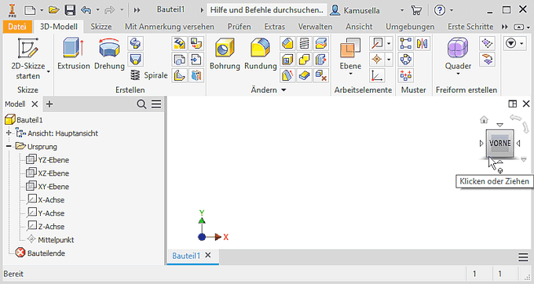Collapse the Ursprung folder node

pyautogui.click(x=9, y=147)
